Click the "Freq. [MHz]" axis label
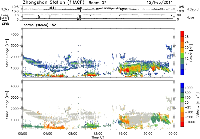This screenshot has width=200, height=139. tap(4, 17)
